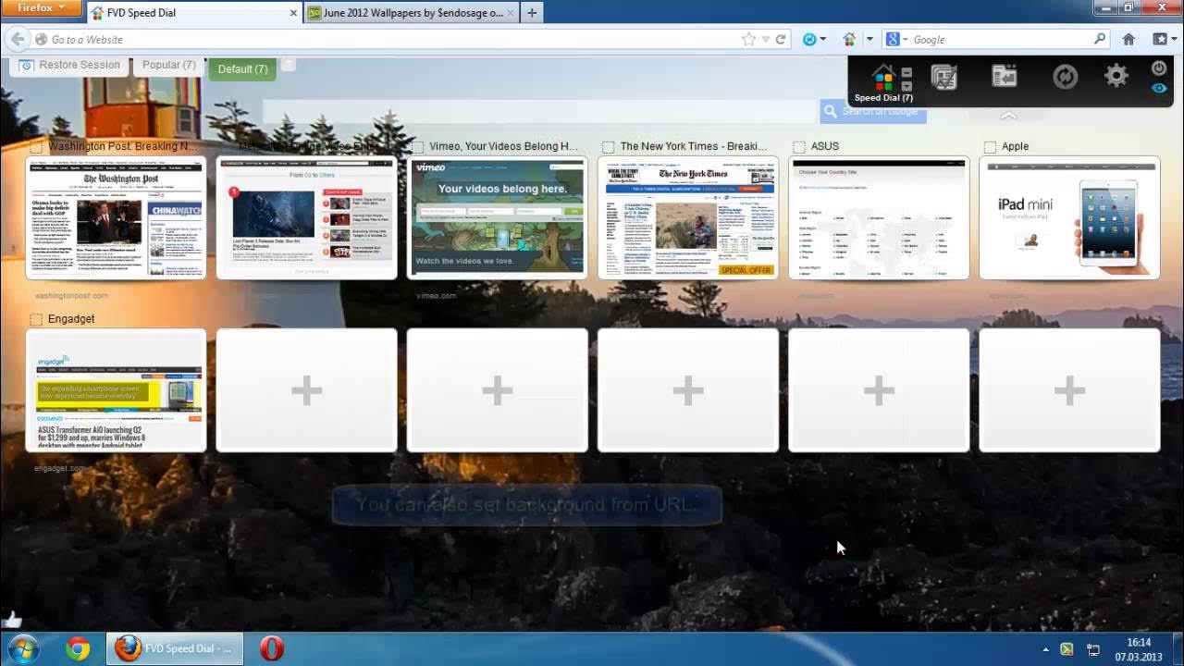This screenshot has width=1184, height=666.
Task: Add a dial in empty slot below Apple
Action: pos(1069,390)
